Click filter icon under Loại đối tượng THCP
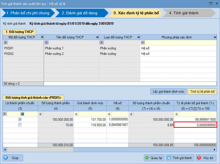220x164 pixels. click(x=101, y=43)
